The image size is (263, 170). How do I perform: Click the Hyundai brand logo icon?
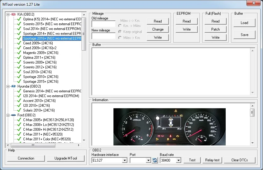[x=13, y=86]
